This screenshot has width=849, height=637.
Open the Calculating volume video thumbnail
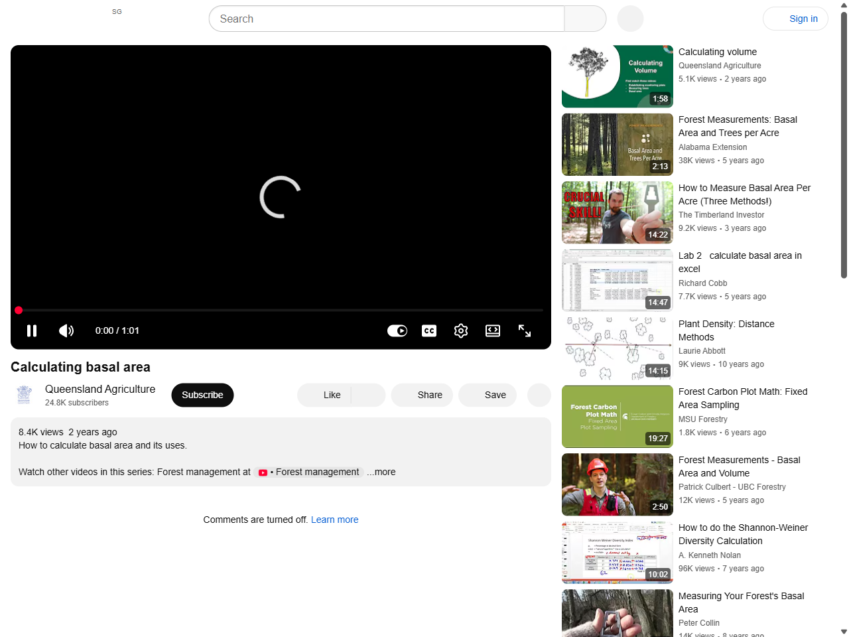[x=617, y=76]
